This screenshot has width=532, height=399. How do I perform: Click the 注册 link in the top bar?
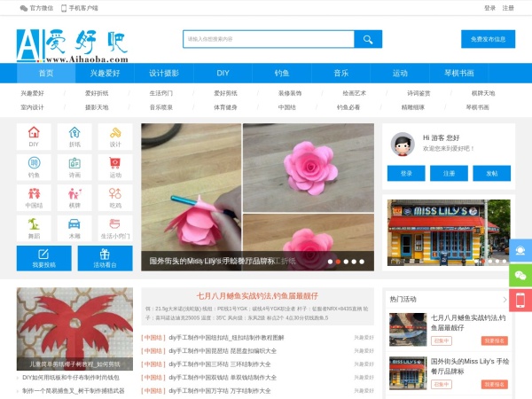508,8
